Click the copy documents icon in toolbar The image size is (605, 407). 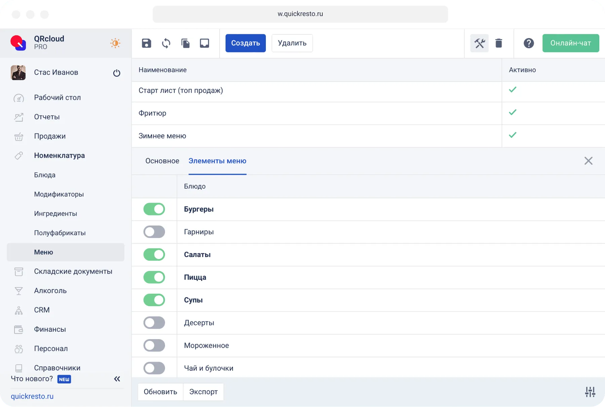[185, 43]
